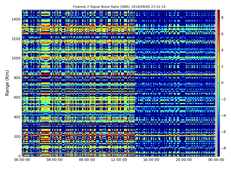Viewport: 231px width, 173px height.
Task: Click the colorbar value −4 label
Action: pos(223,116)
